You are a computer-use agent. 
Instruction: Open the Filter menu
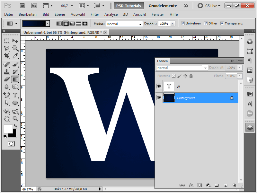click(x=95, y=14)
